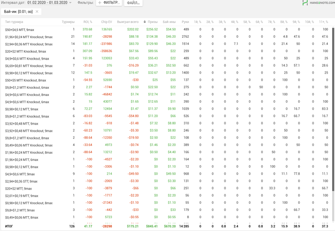This screenshot has height=231, width=335.
Task: Sort by ROI, % column header
Action: click(88, 22)
